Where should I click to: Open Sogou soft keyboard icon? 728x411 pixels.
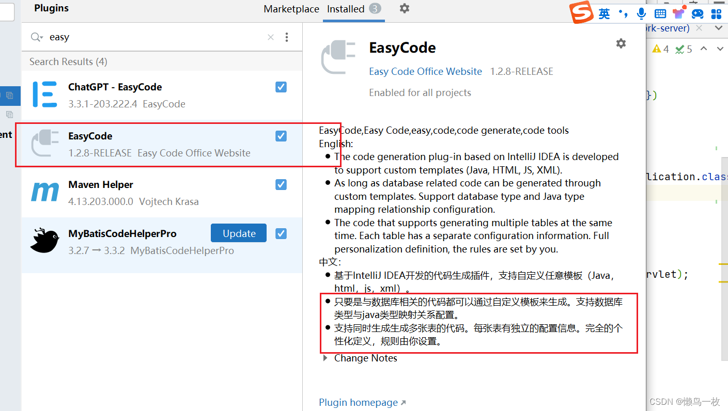point(660,14)
